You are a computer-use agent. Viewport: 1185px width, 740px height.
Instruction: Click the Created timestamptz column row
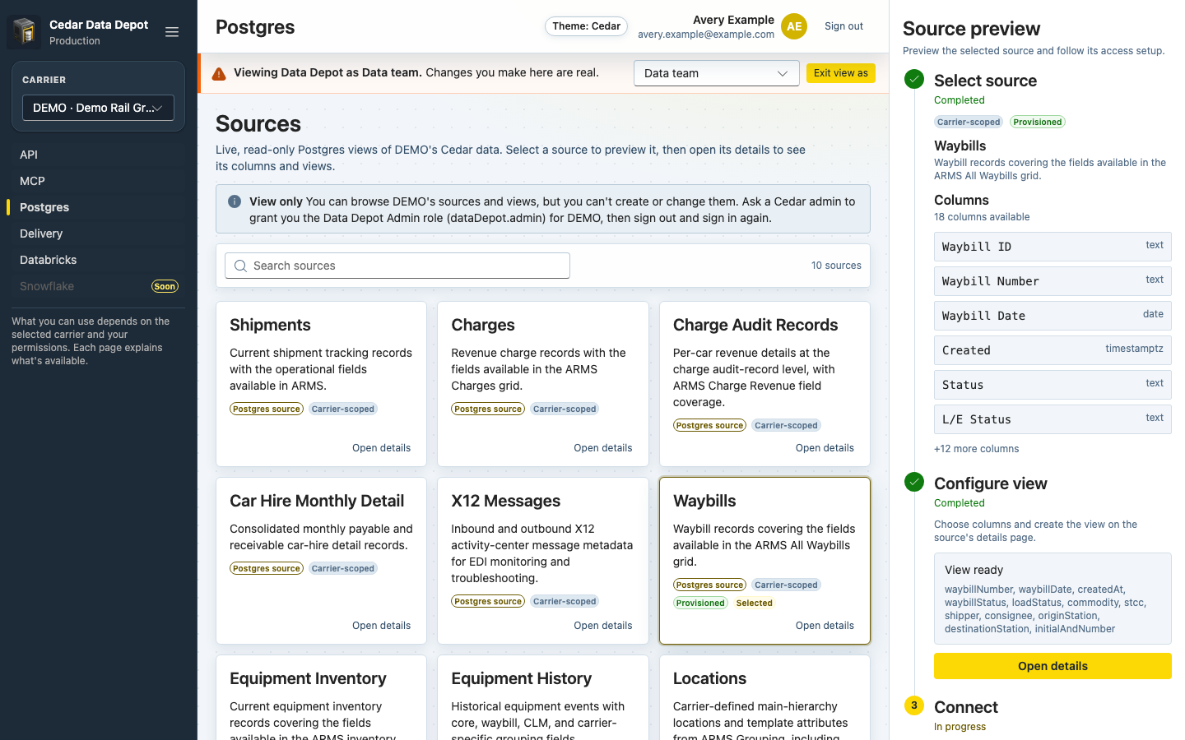(1053, 350)
